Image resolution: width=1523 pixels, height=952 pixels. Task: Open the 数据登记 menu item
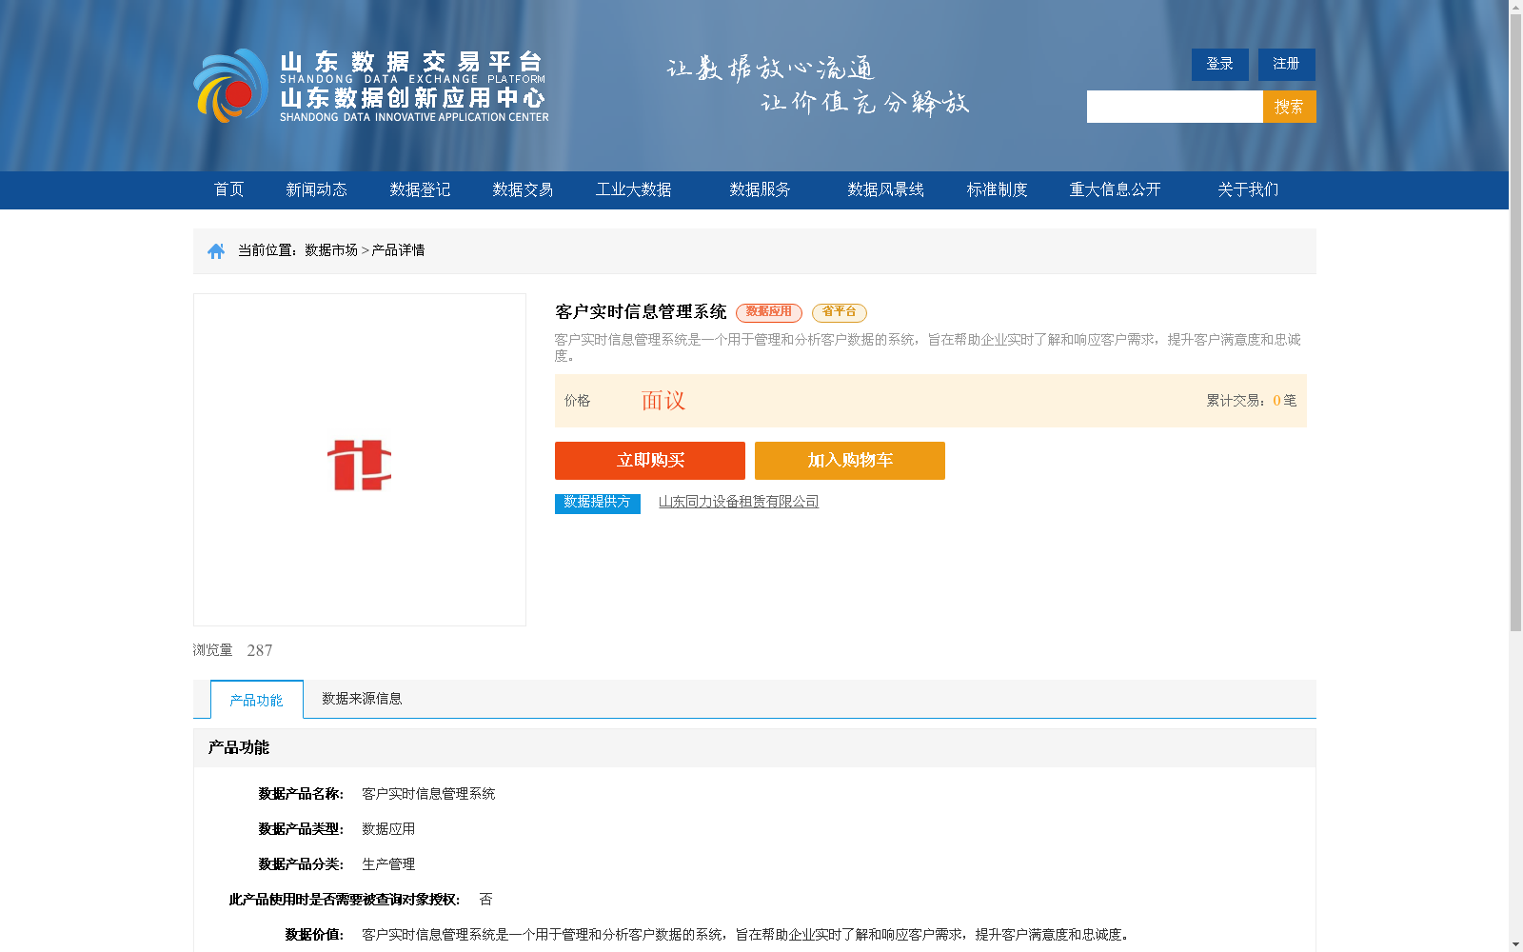coord(420,189)
